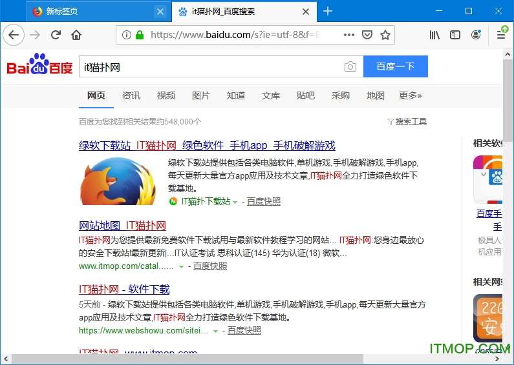Expand dropdown arrow beside IT猫扑下载站
Screen dimensions: 514x365
(235, 202)
